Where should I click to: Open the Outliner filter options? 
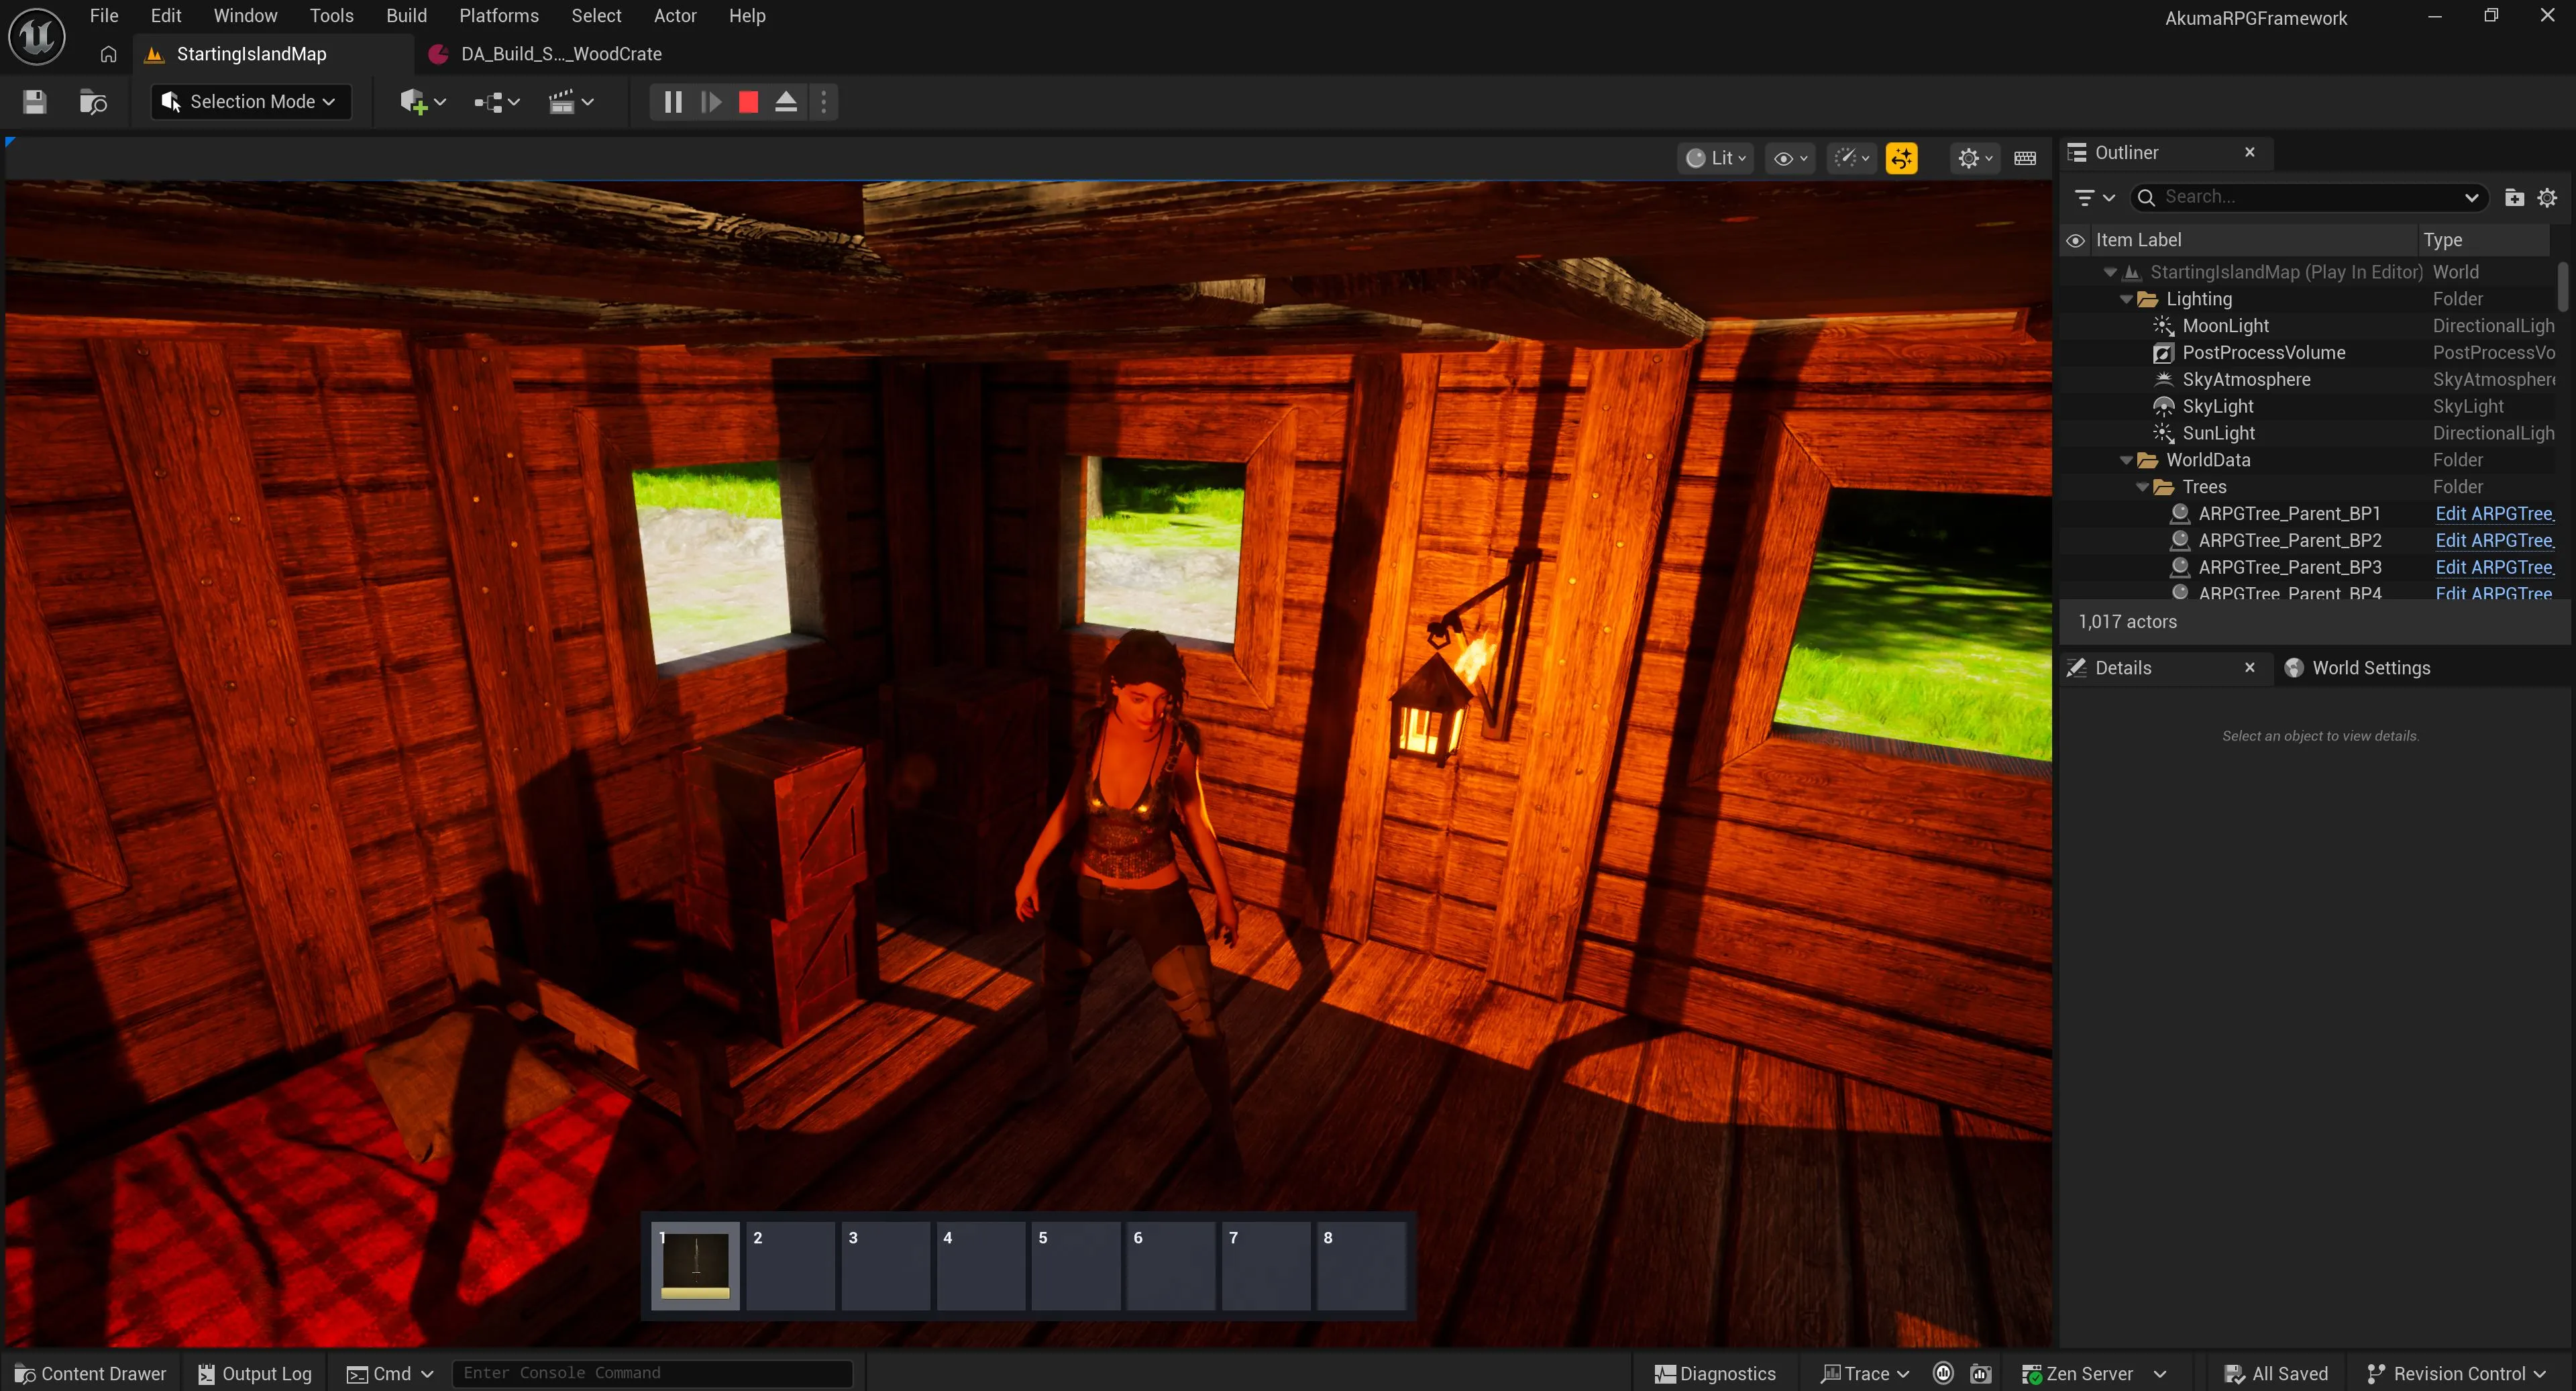pos(2094,197)
